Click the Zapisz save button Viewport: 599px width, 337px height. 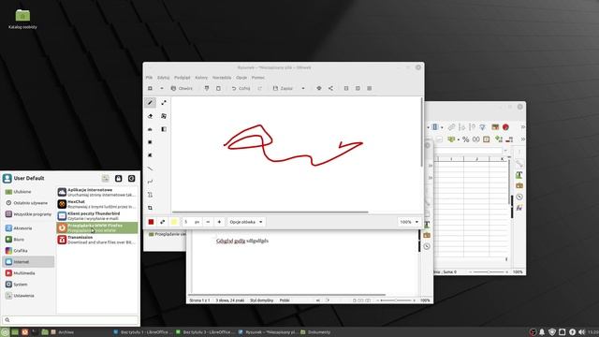(x=283, y=88)
